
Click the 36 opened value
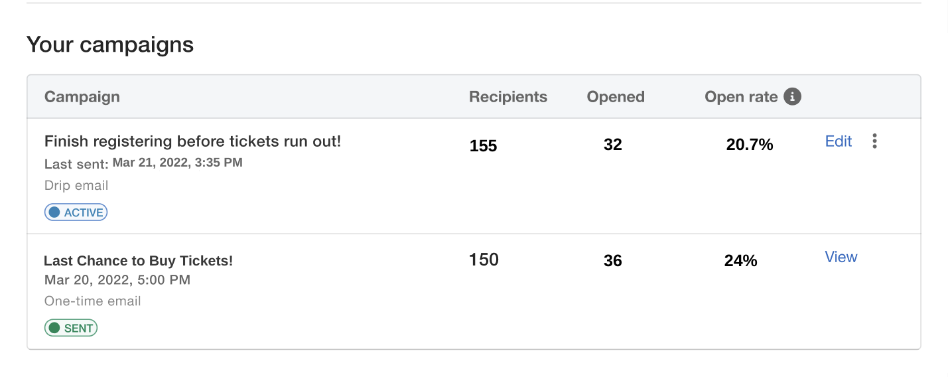[x=613, y=261]
